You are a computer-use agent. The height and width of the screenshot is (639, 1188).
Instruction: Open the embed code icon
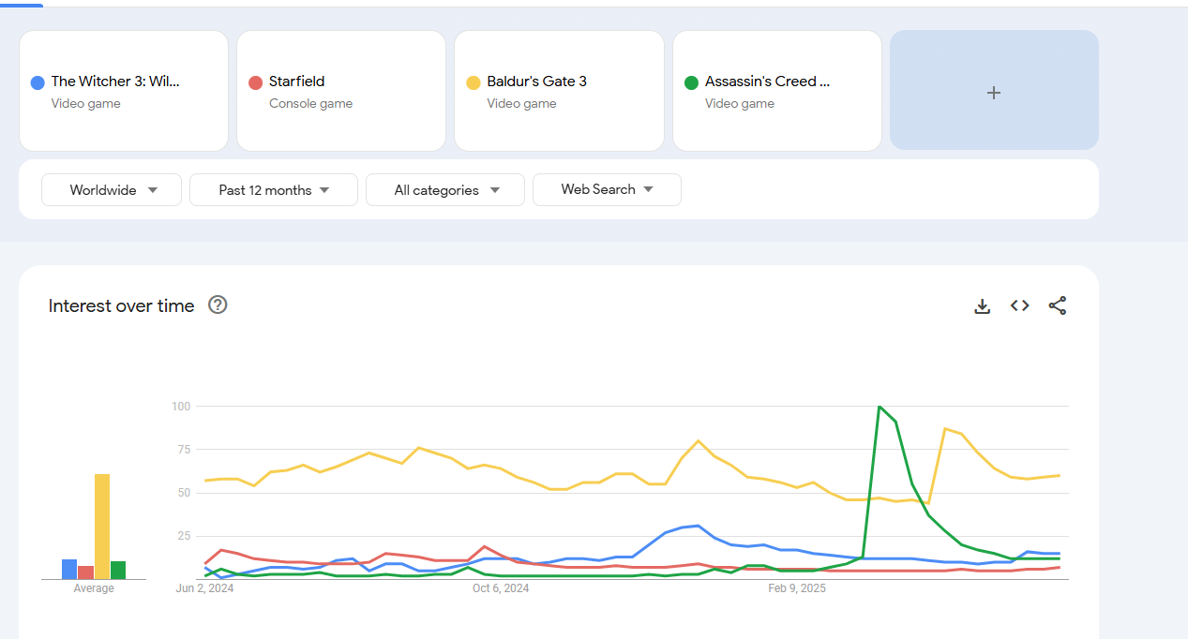(x=1020, y=305)
